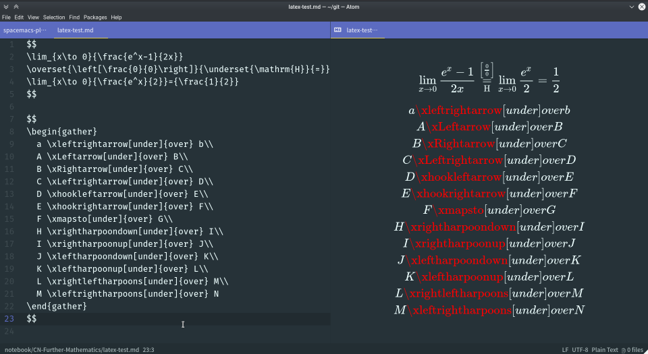Click the keep-below double-arrow icon in title bar
Viewport: 648px width, 354px height.
6,6
